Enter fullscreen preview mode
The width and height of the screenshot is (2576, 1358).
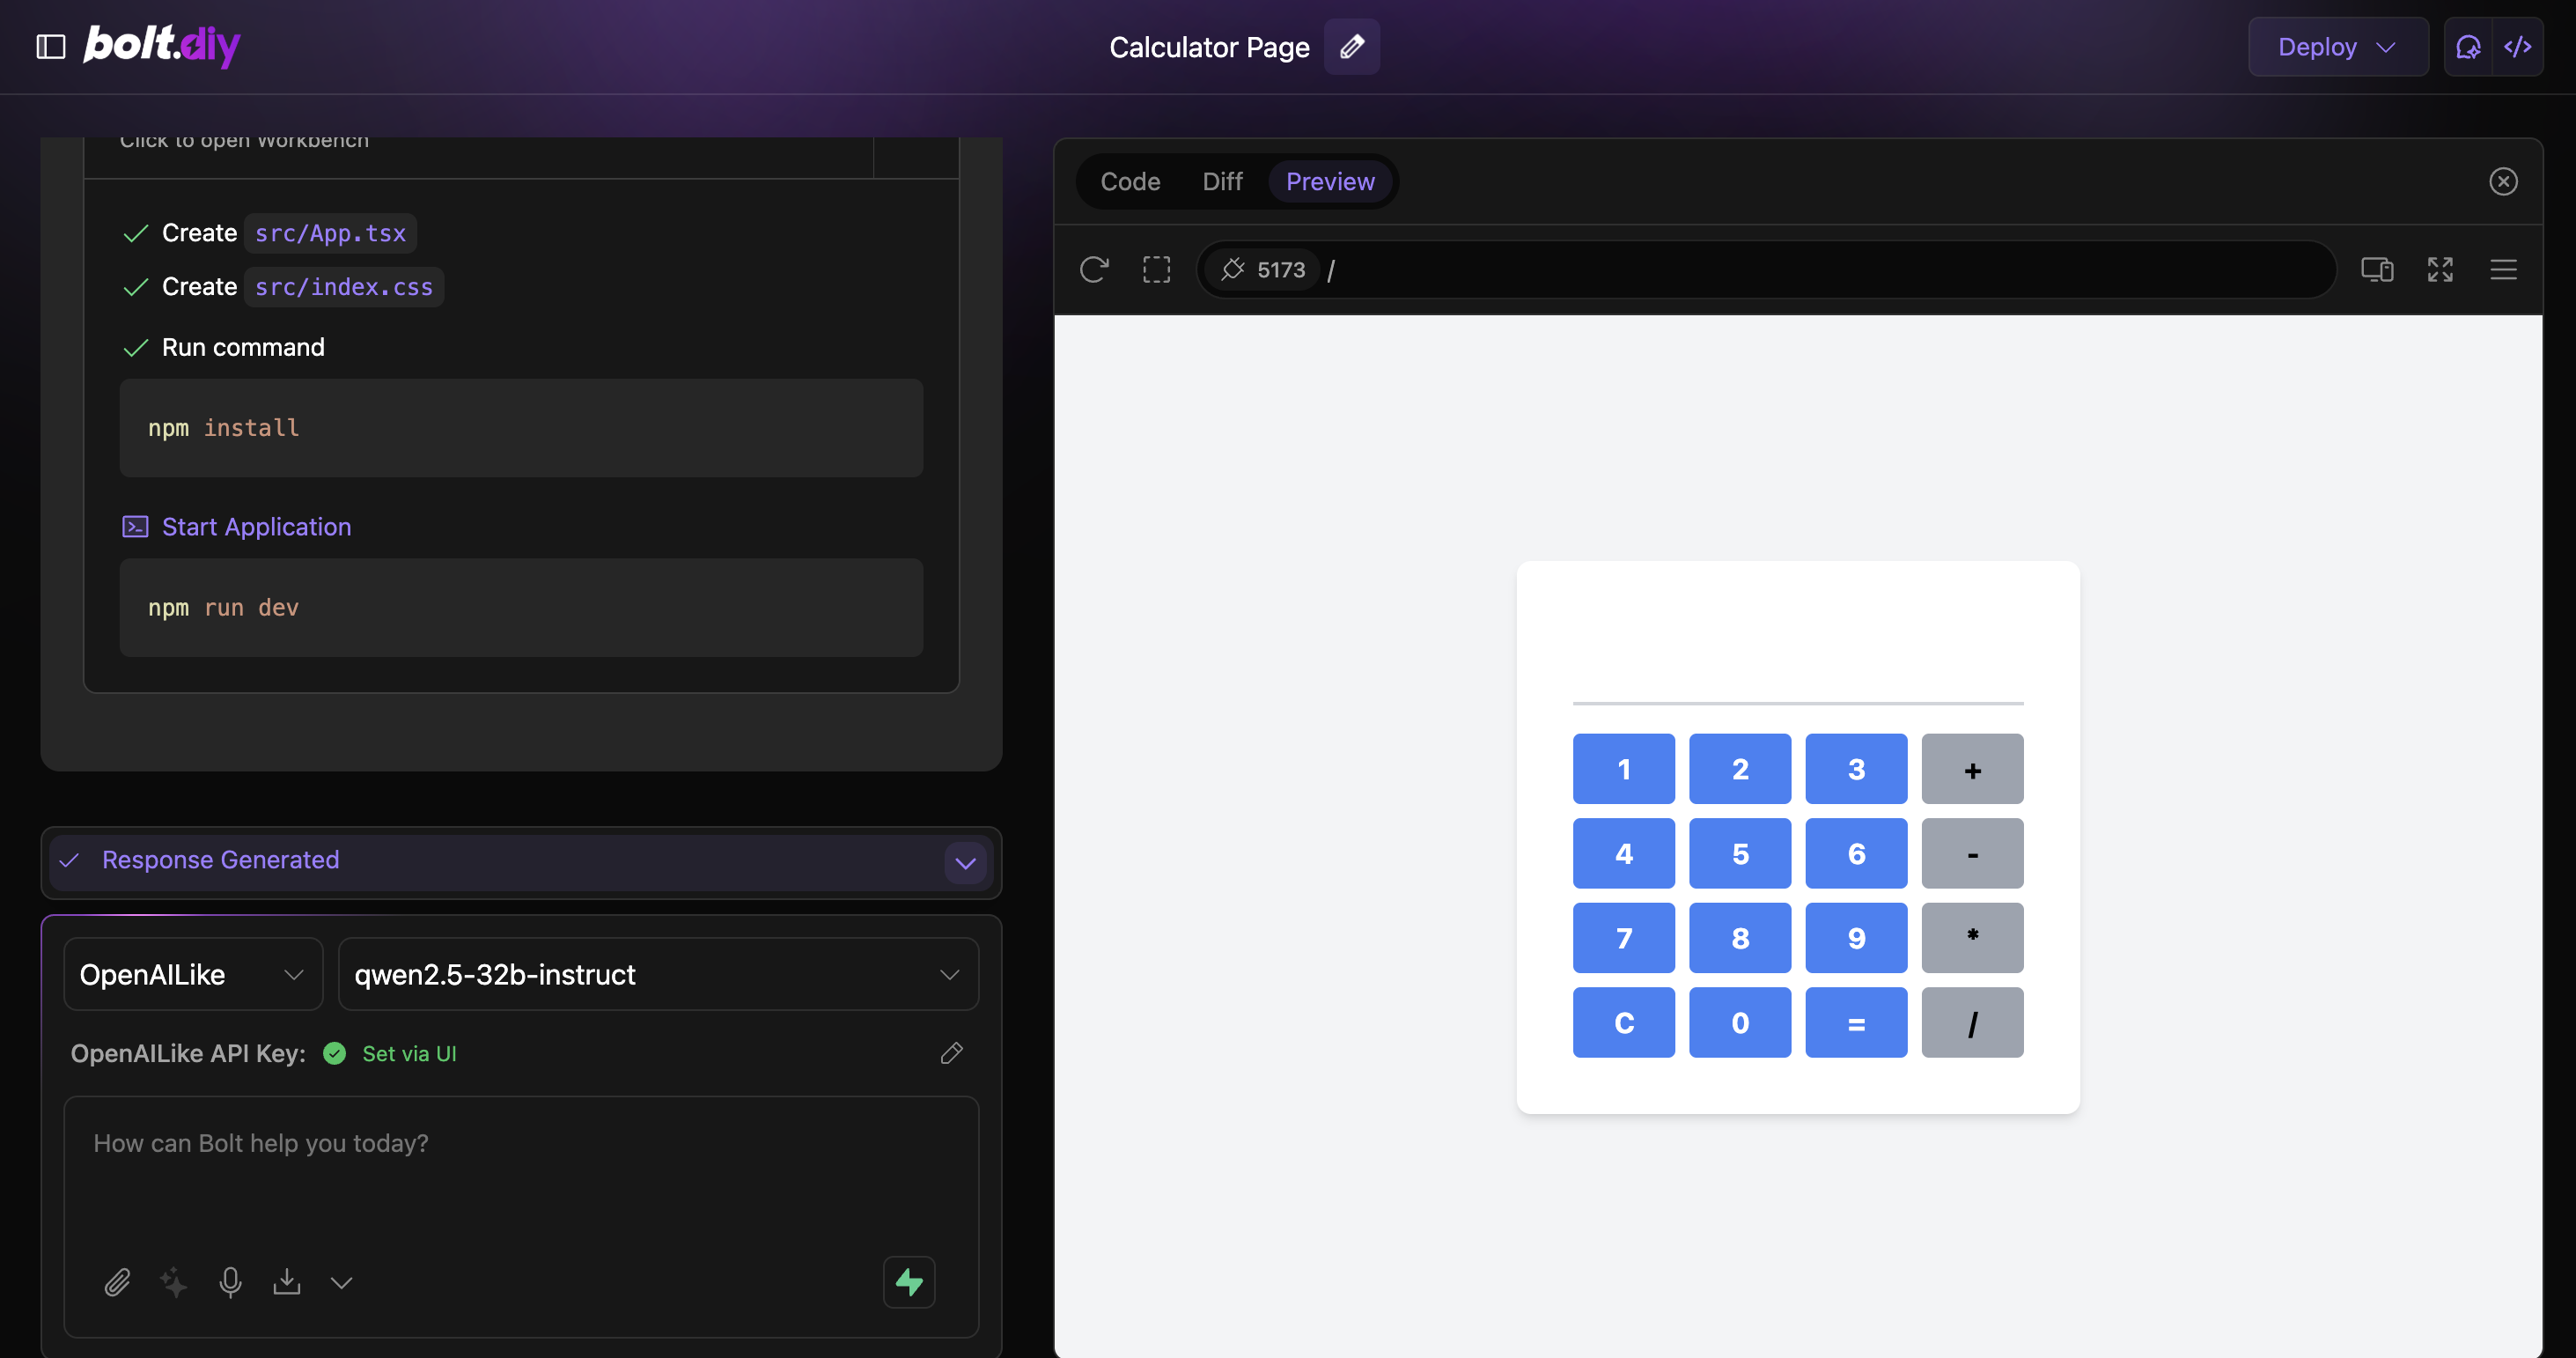2440,269
